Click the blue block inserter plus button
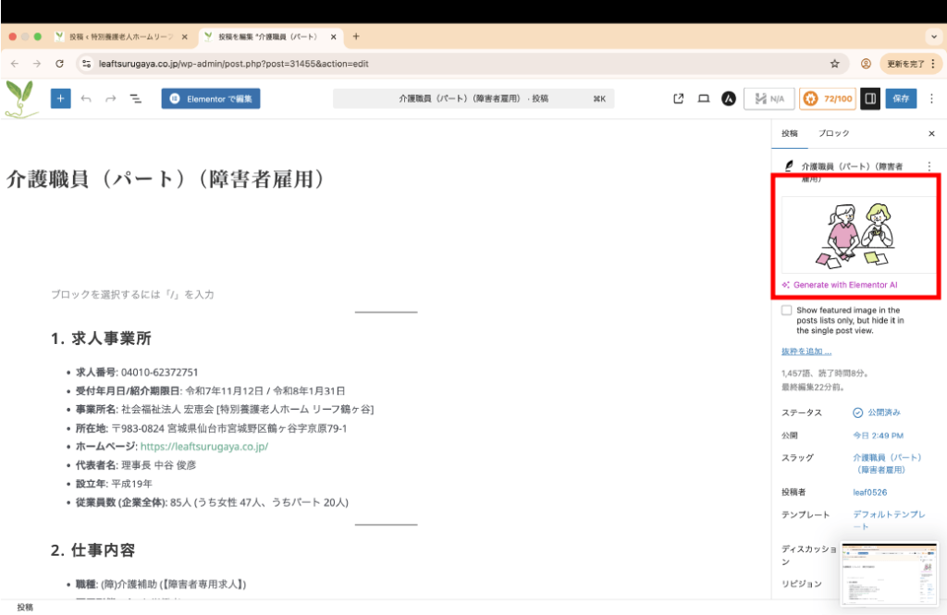The image size is (947, 615). tap(60, 99)
